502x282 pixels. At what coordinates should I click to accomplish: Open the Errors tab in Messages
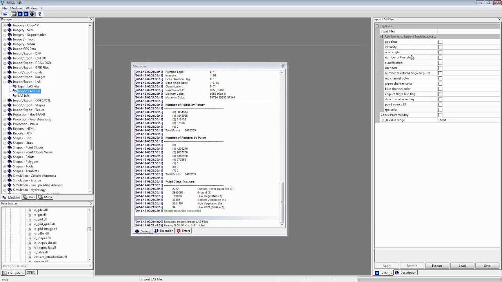pyautogui.click(x=183, y=231)
